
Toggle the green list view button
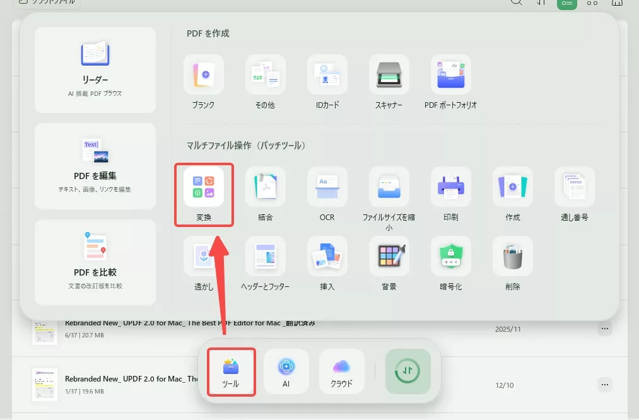pyautogui.click(x=565, y=4)
